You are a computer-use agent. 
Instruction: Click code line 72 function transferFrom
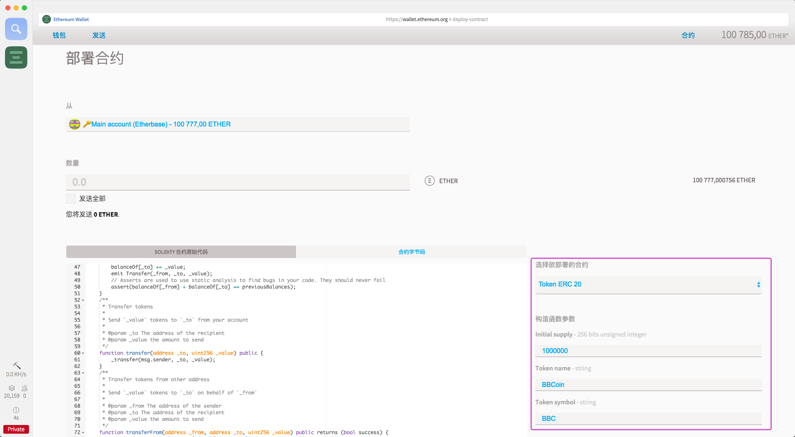tap(244, 432)
